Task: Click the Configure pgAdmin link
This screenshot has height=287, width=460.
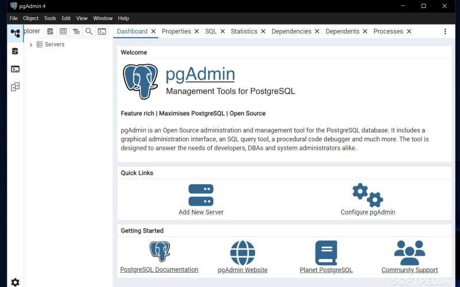Action: 368,212
